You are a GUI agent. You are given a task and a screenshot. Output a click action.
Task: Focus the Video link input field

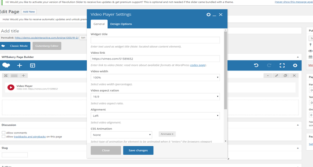pyautogui.click(x=155, y=59)
